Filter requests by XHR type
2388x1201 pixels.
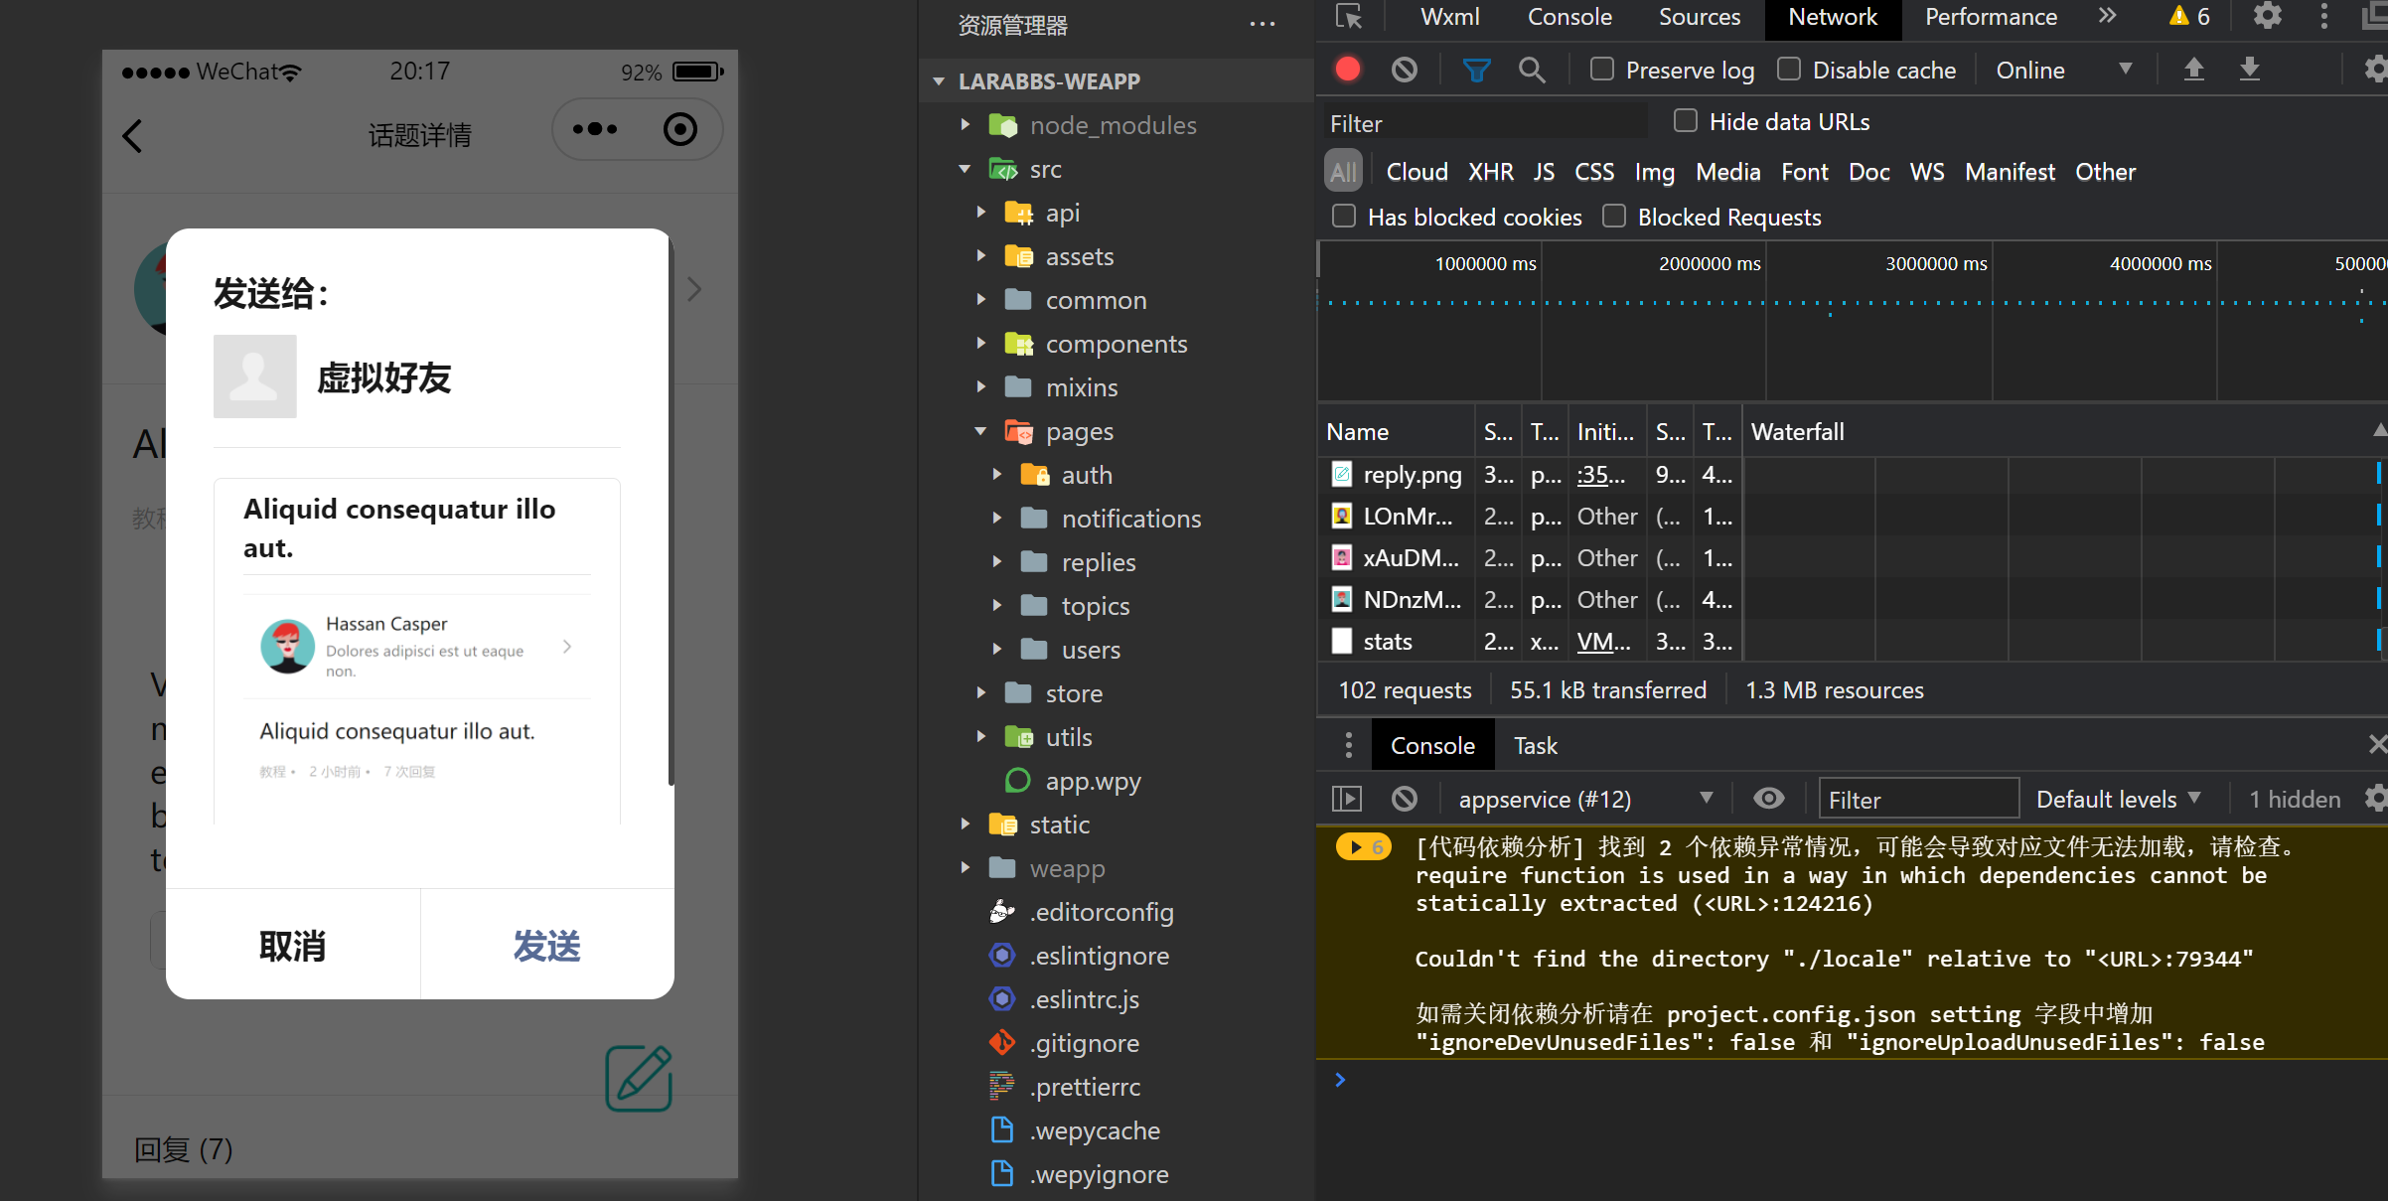tap(1490, 172)
